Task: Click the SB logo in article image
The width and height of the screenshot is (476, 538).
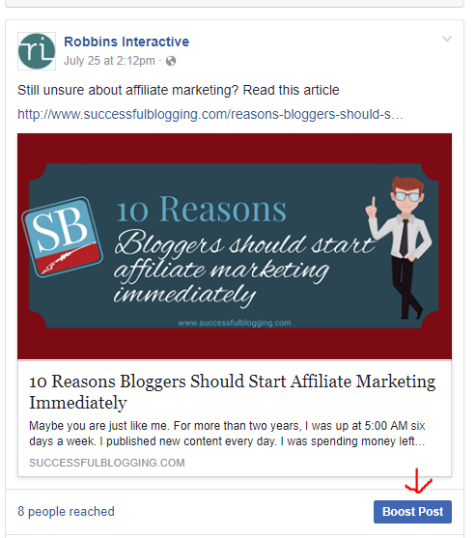Action: pos(62,237)
